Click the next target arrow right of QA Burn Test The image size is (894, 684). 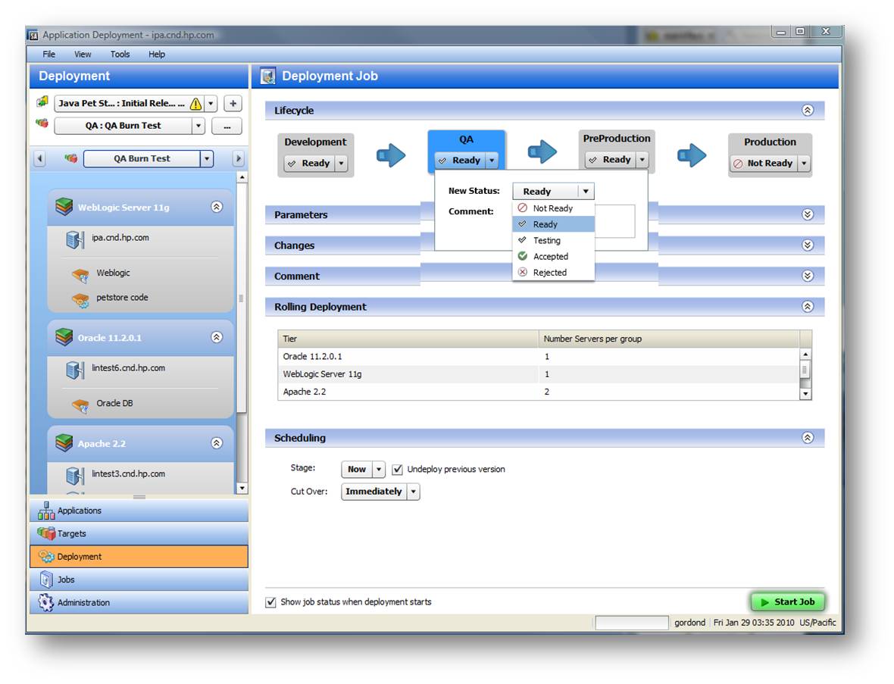239,158
